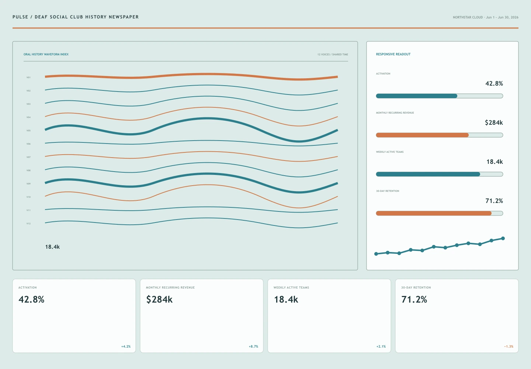Click the Pulse breadcrumb header title
Image resolution: width=531 pixels, height=369 pixels.
click(x=76, y=17)
